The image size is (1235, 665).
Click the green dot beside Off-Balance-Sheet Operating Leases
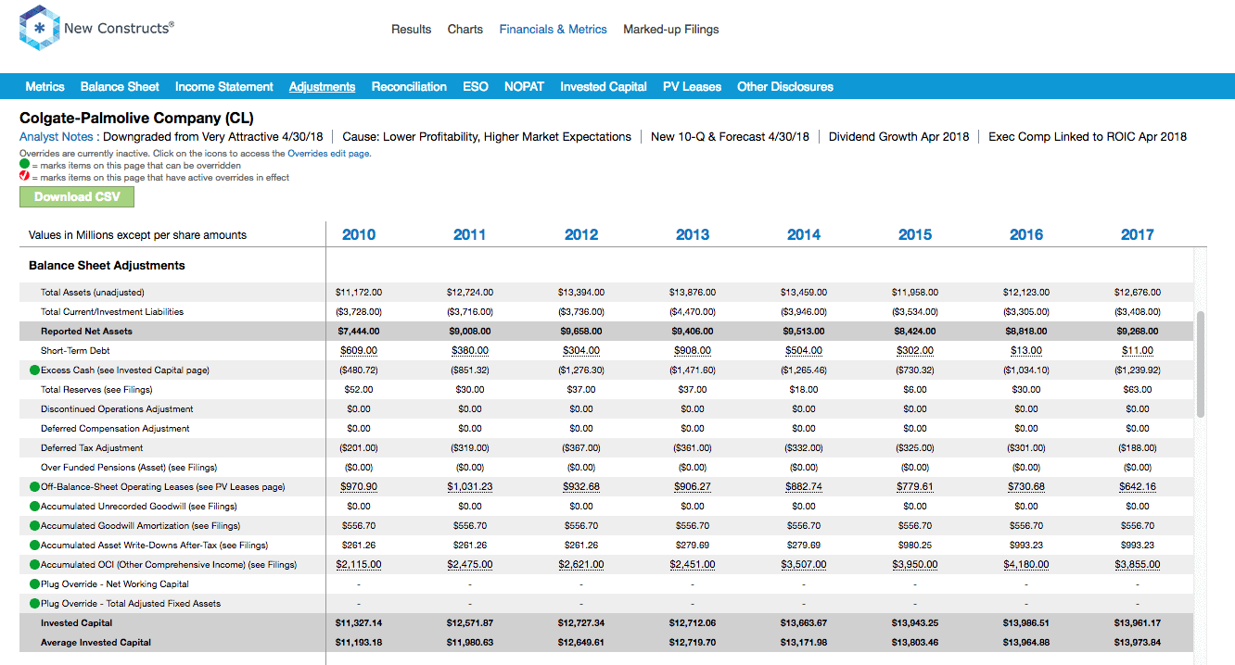pos(34,487)
